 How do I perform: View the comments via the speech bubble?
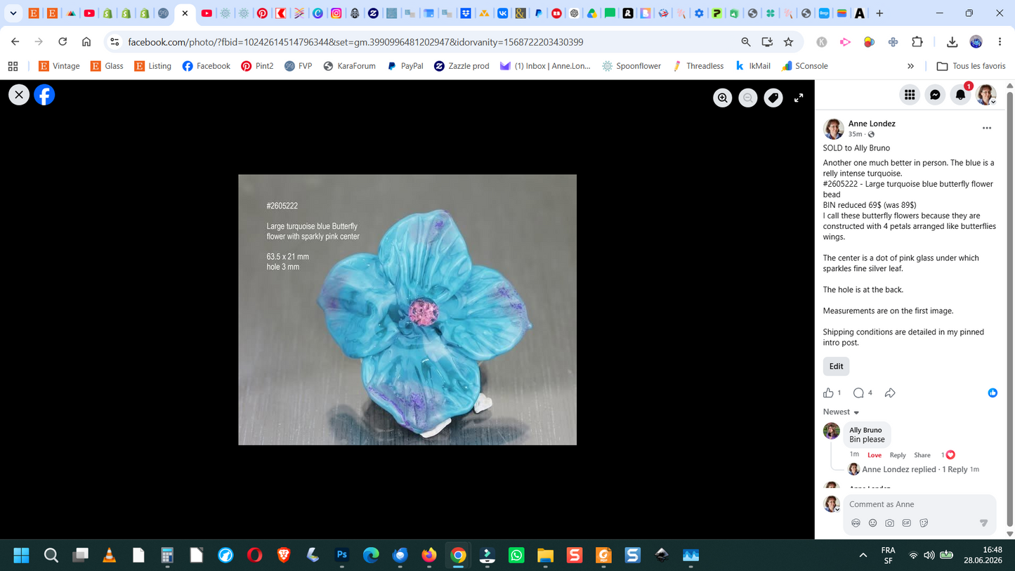pos(858,393)
